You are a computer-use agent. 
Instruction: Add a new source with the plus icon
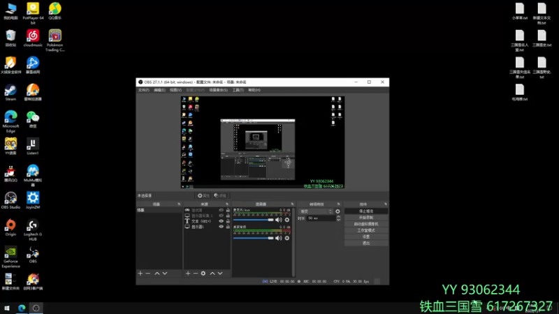[188, 274]
